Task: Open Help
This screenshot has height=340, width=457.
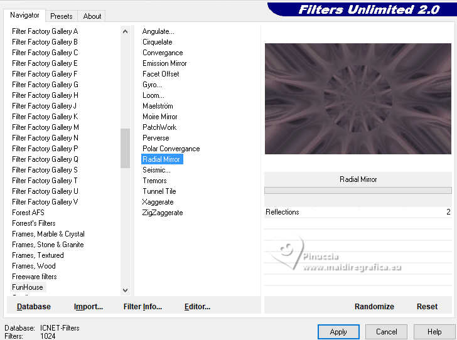Action: [434, 332]
